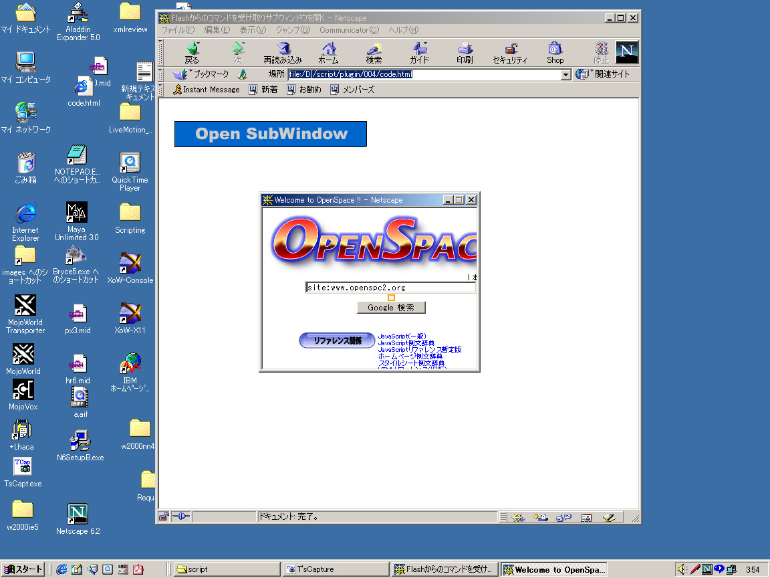Select the XoW-Console desktop icon

130,268
